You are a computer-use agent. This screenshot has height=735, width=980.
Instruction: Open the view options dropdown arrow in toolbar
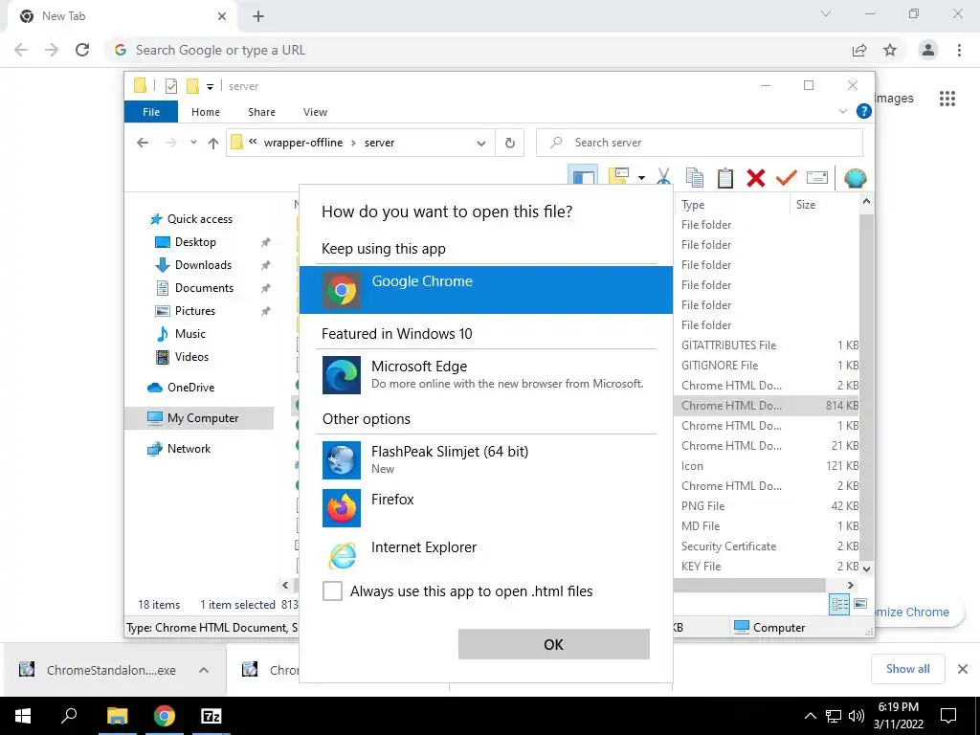pos(642,178)
